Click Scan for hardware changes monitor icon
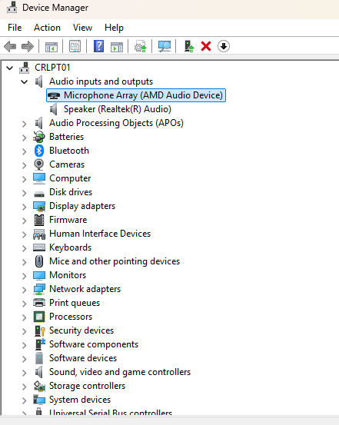Viewport: 339px width, 425px height. pyautogui.click(x=165, y=46)
